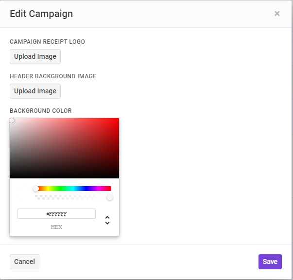This screenshot has width=293, height=280.
Task: Click the white current-color preview circle
Action: [24, 193]
